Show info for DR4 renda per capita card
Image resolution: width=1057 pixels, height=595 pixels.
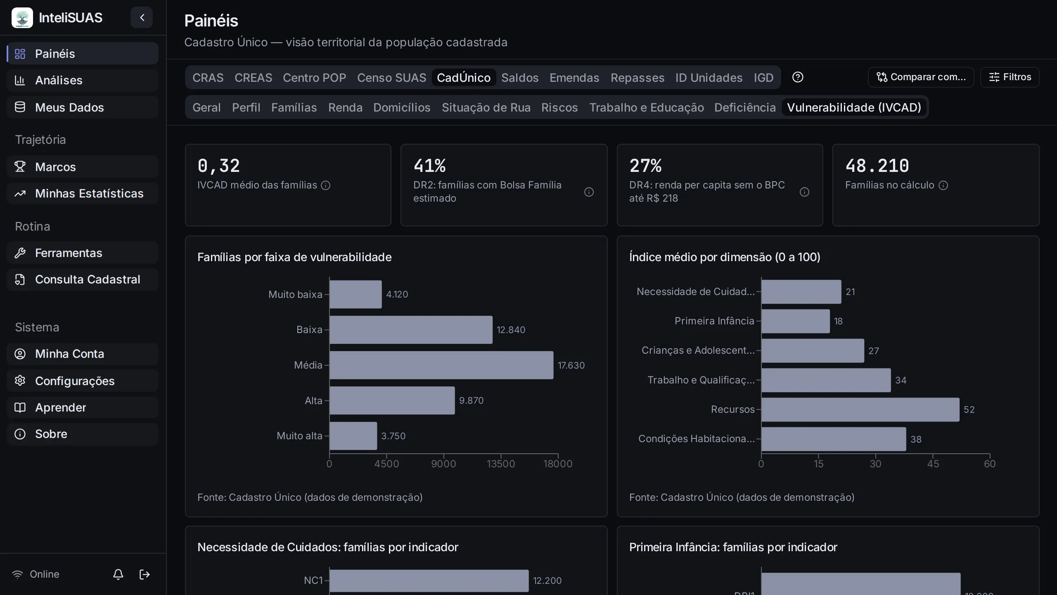804,192
